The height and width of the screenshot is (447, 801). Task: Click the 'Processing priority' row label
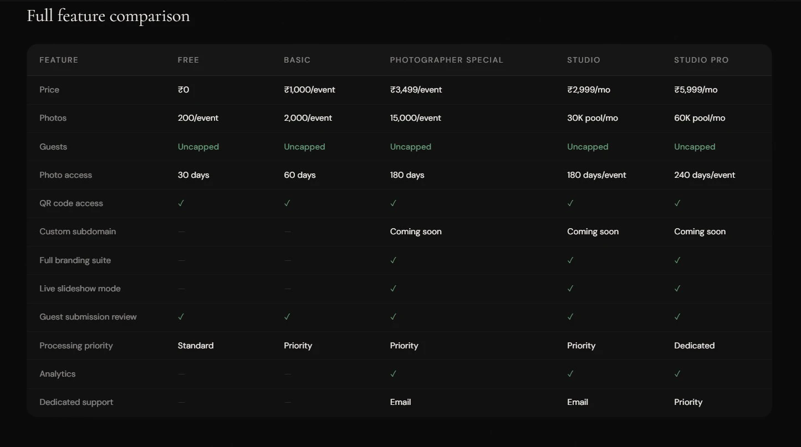click(76, 346)
